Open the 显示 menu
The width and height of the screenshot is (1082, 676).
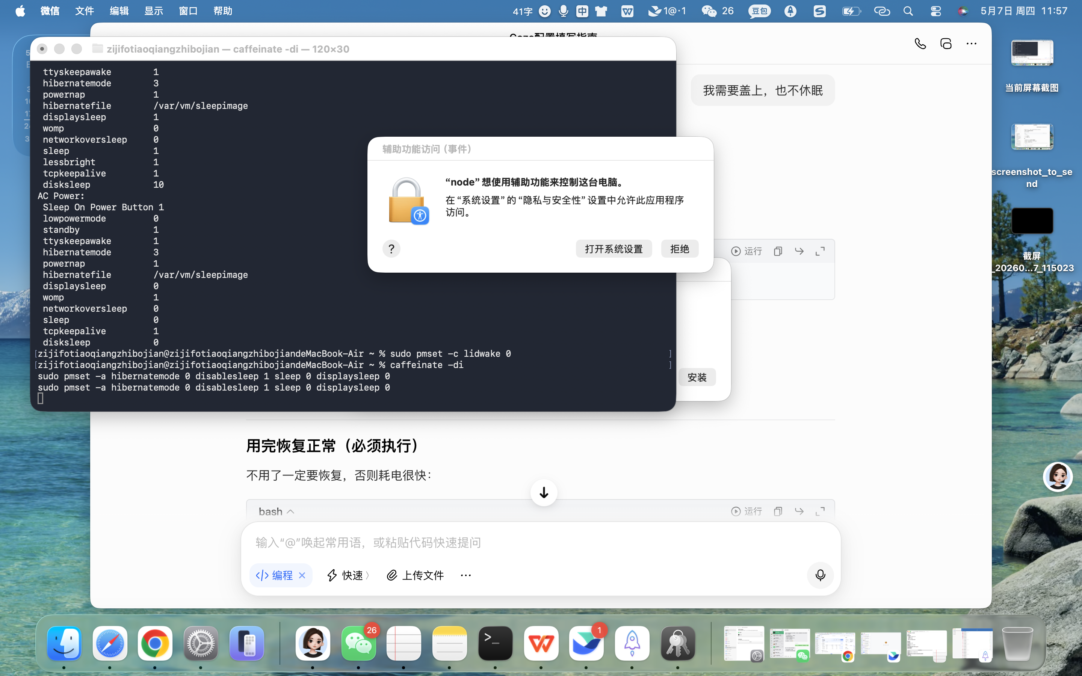tap(154, 11)
